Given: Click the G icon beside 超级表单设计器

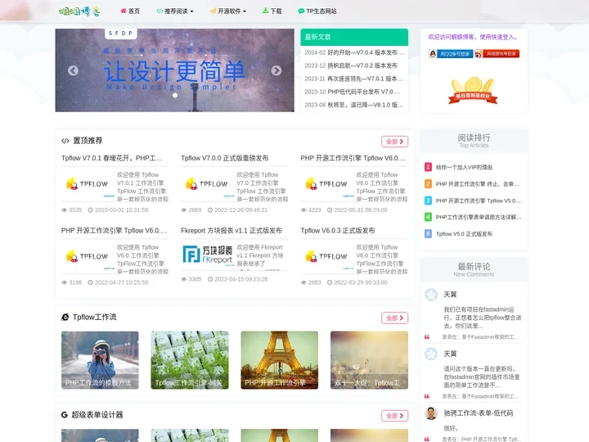Looking at the screenshot, I should (x=65, y=415).
